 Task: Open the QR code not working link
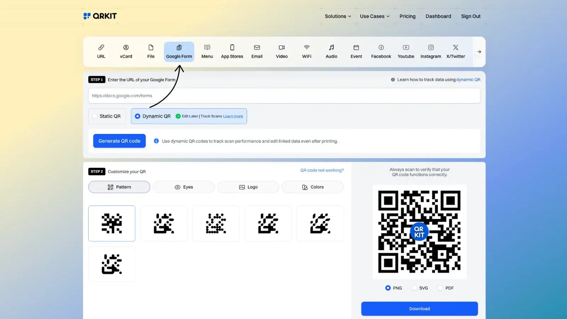[322, 170]
